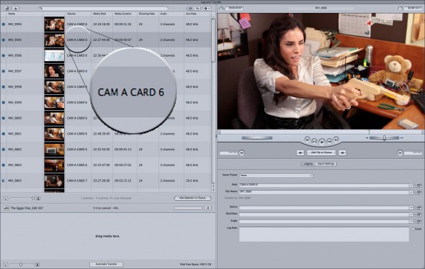Step one frame forward in preview
Viewport: 425px width, 269px height.
(x=329, y=141)
